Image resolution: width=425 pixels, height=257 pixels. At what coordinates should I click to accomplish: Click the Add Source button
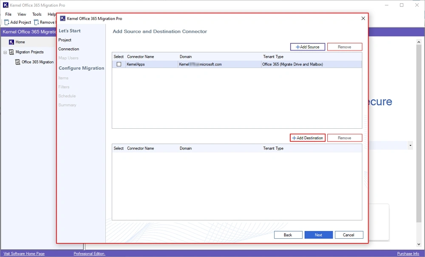click(x=308, y=47)
